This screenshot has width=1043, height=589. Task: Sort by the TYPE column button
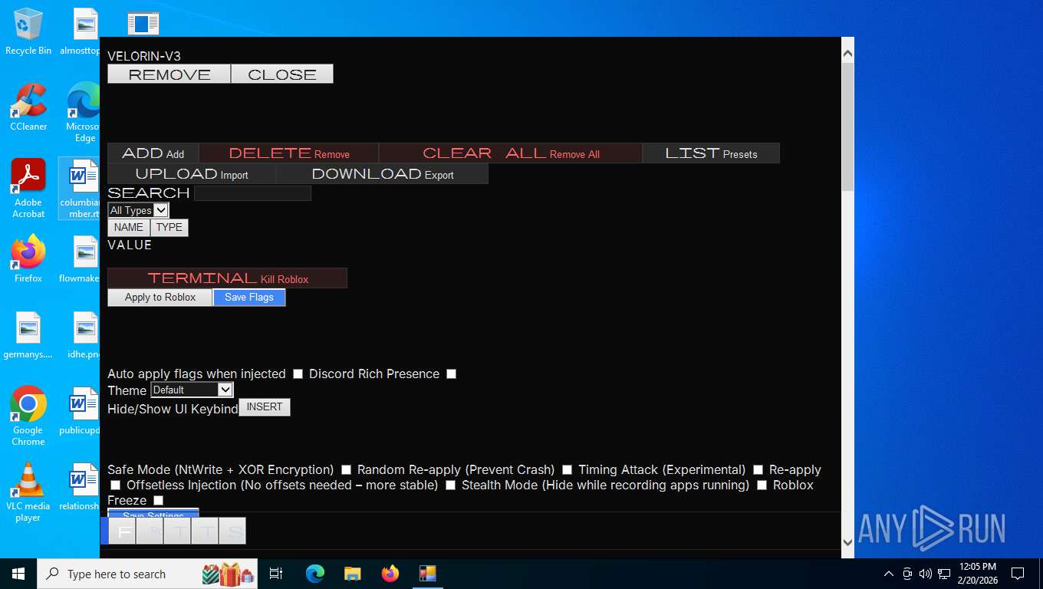pos(169,227)
